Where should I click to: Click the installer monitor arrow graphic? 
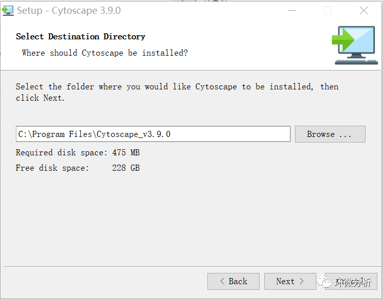click(x=354, y=45)
